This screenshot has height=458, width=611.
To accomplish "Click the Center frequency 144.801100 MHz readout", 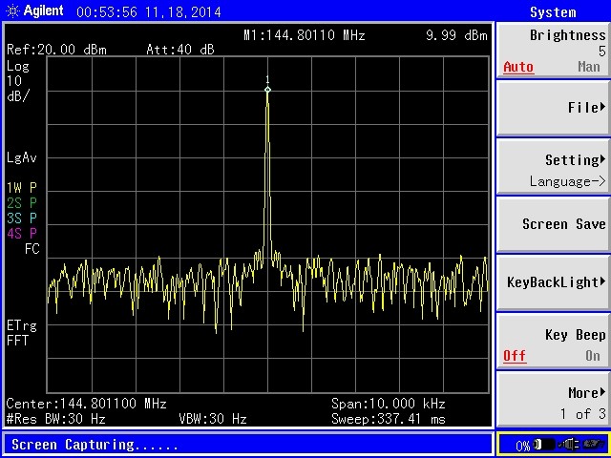I will pos(86,404).
